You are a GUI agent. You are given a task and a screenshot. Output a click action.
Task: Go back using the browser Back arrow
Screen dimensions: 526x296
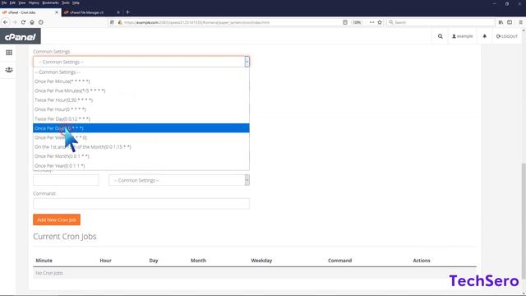[6, 22]
